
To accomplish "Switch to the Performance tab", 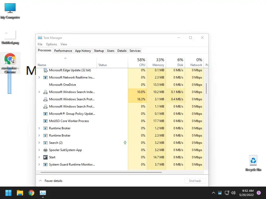I will click(63, 51).
